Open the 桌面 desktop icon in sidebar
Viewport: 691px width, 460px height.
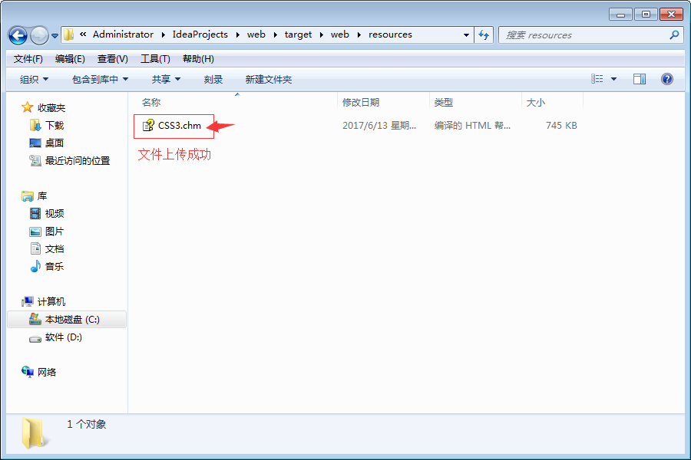35,143
